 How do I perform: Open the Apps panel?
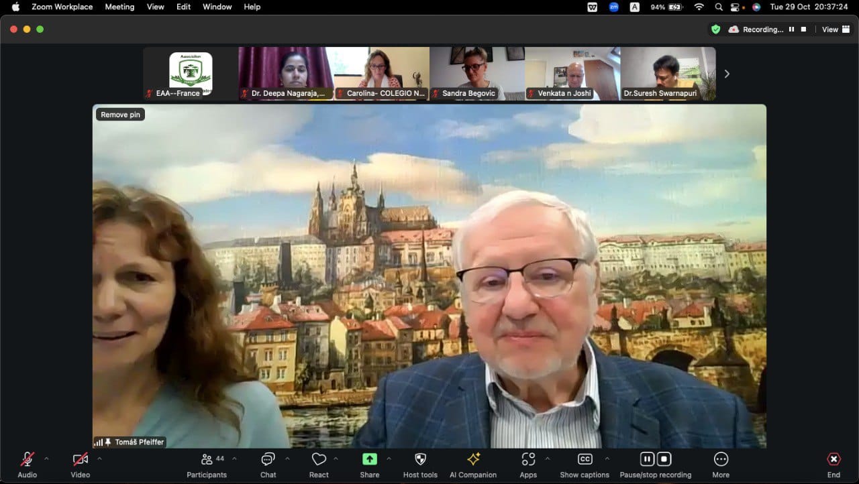click(528, 460)
